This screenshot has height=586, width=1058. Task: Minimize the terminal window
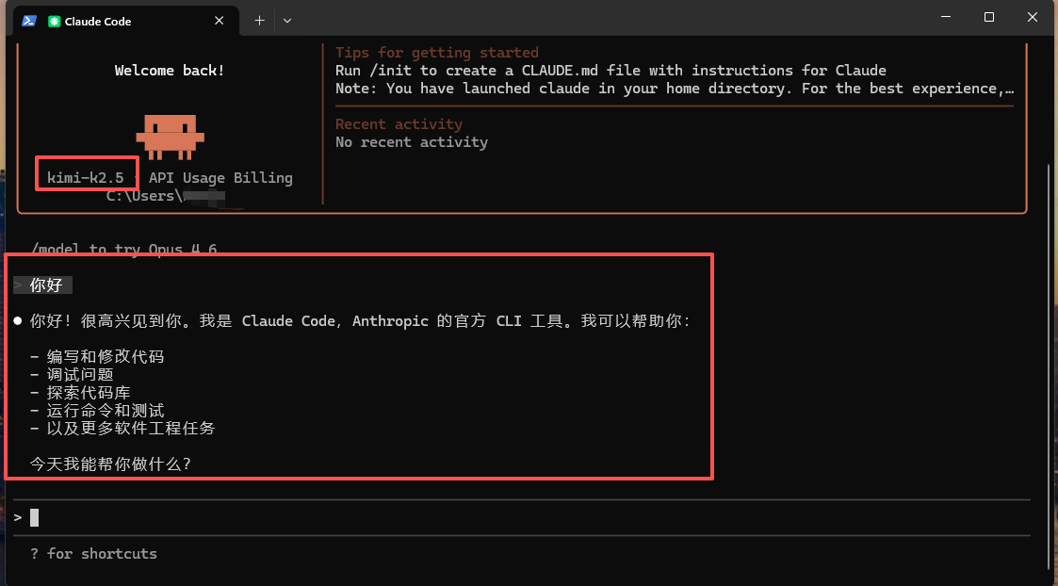coord(945,18)
